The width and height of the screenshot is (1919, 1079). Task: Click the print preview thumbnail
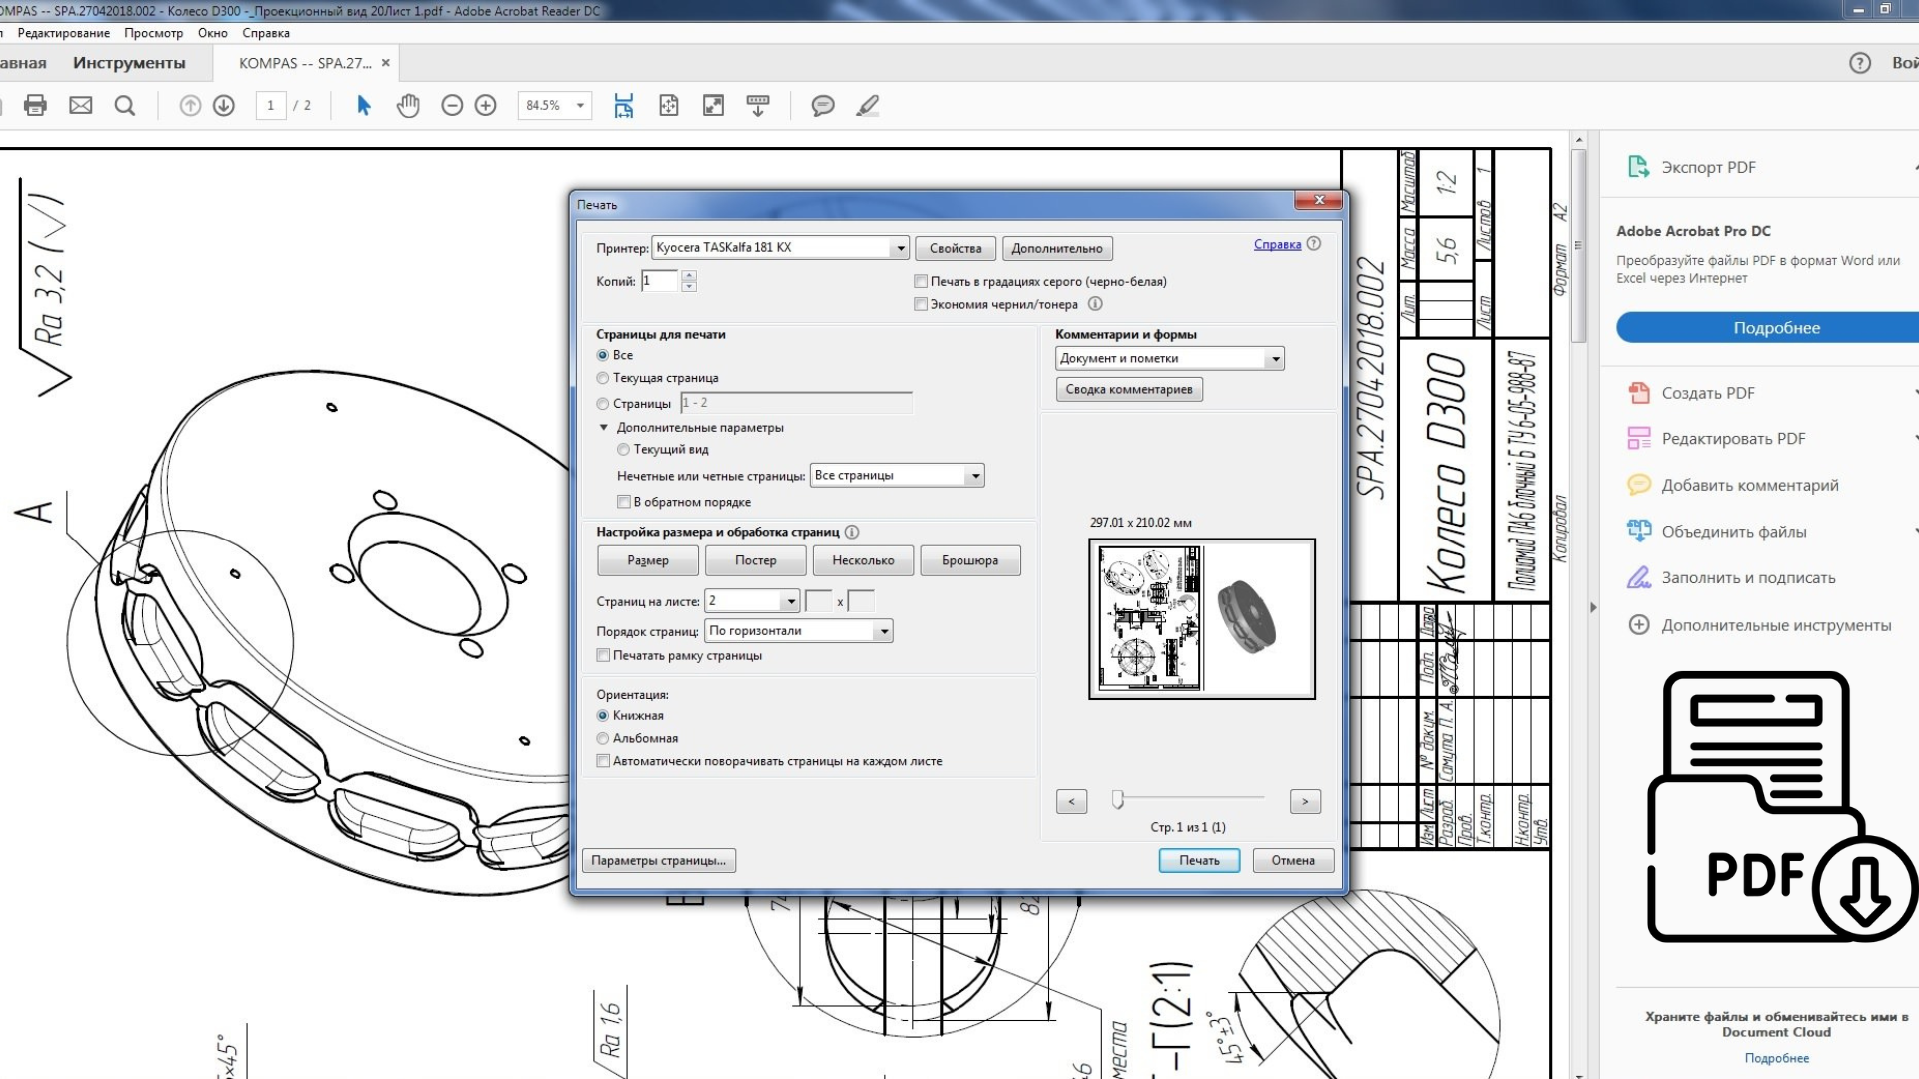pos(1202,619)
